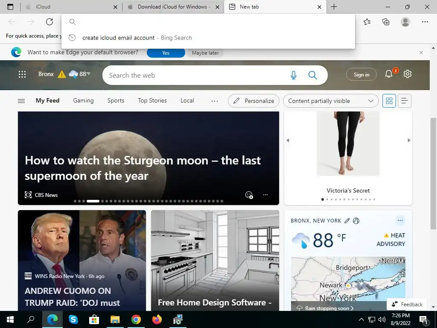Open taskbar search

(31, 319)
